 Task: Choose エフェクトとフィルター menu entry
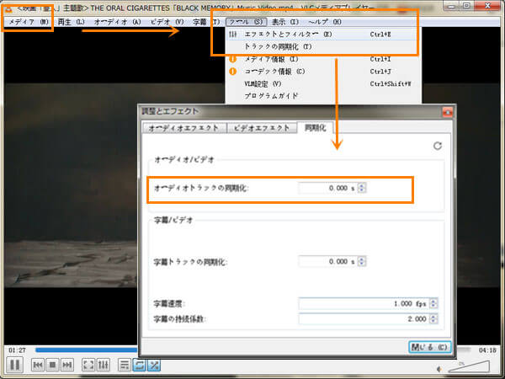pyautogui.click(x=323, y=35)
